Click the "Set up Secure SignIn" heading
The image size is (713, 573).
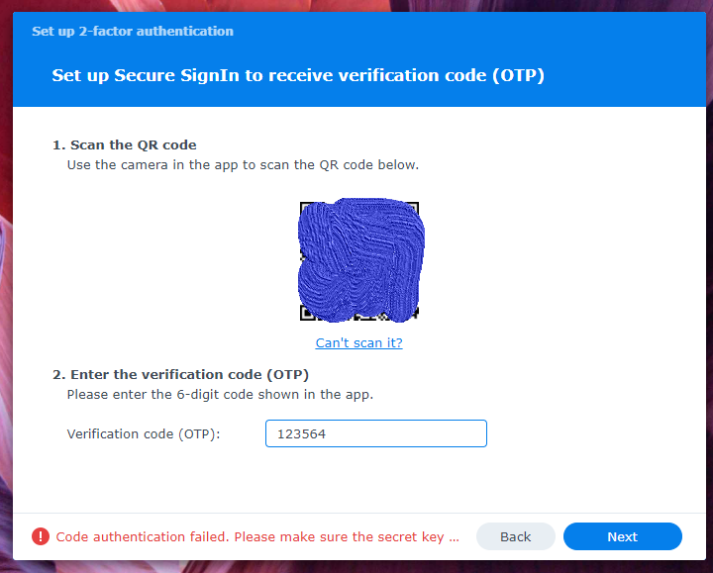click(298, 75)
